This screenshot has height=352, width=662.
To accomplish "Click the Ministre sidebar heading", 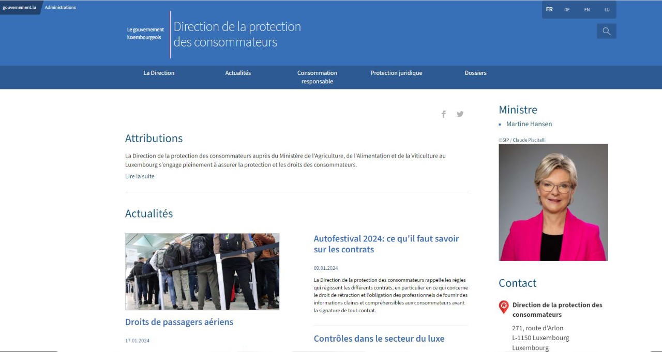I will point(518,110).
